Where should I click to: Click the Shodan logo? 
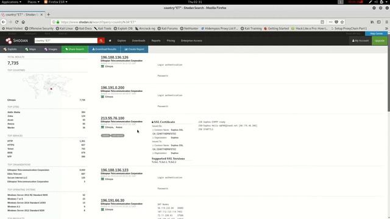tap(17, 41)
